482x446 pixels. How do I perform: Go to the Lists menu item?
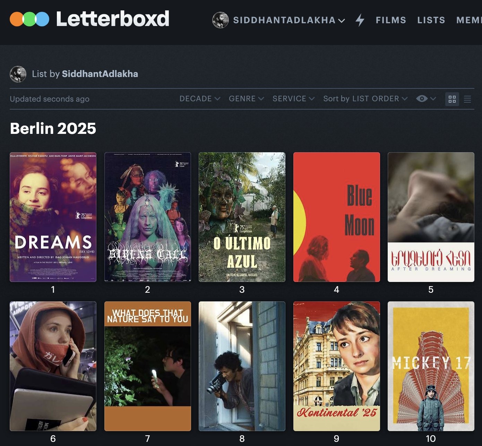431,20
